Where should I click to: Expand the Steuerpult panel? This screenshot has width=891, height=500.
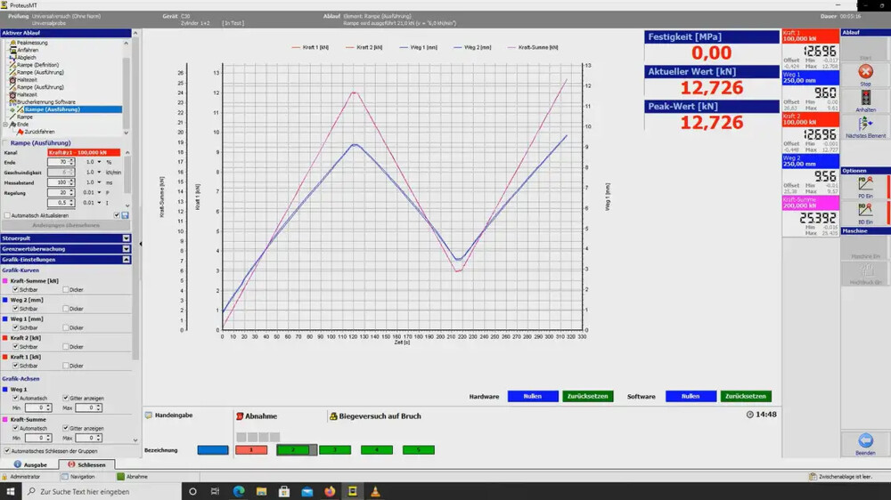point(127,238)
